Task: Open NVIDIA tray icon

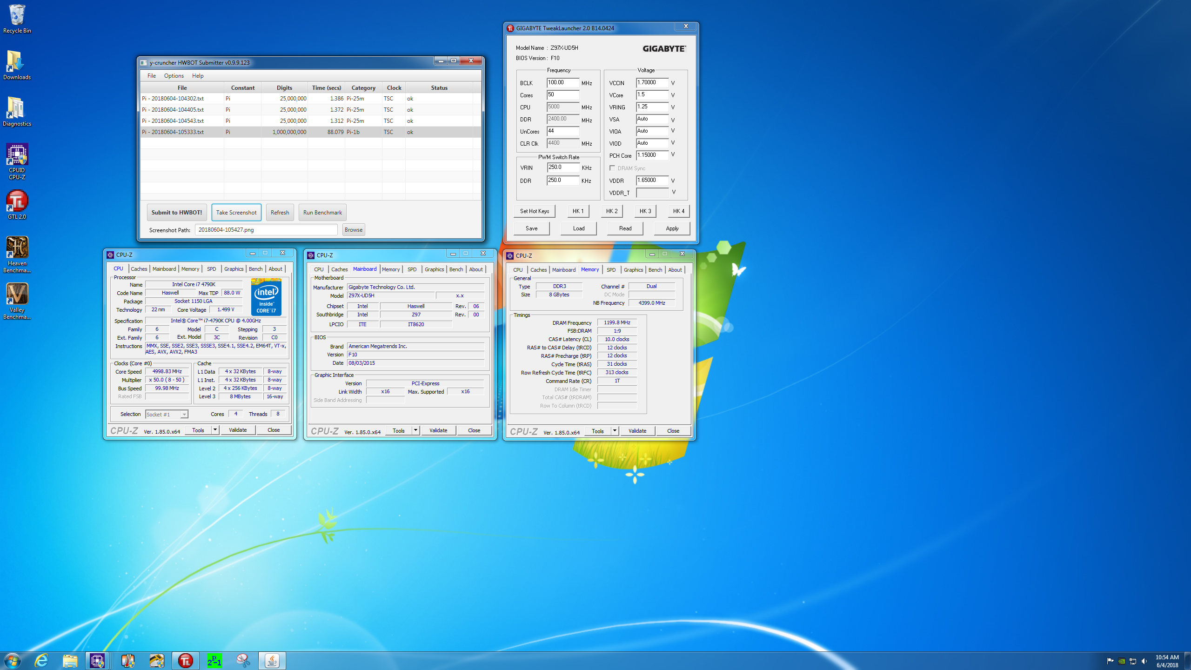Action: tap(1122, 661)
